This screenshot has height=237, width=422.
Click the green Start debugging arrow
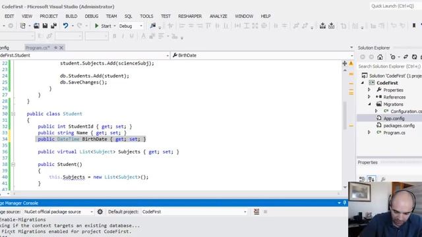coord(97,26)
